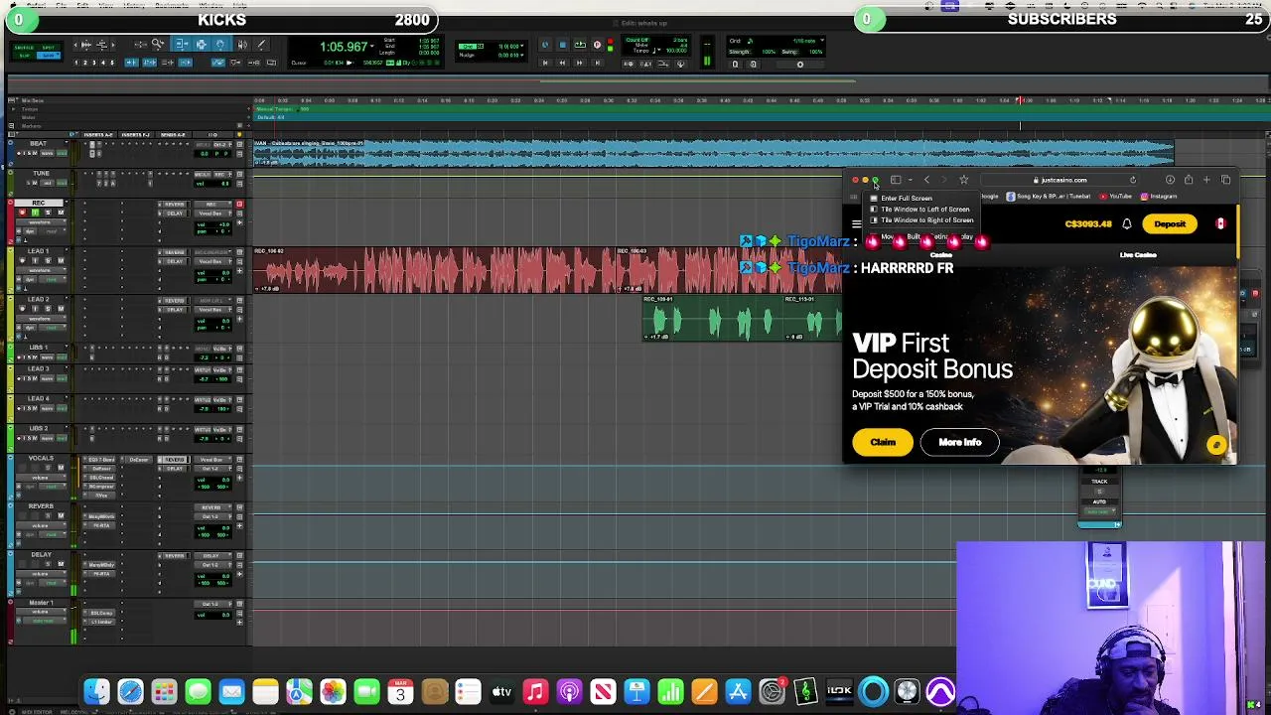1271x715 pixels.
Task: Open Calendar from the dock
Action: 400,692
